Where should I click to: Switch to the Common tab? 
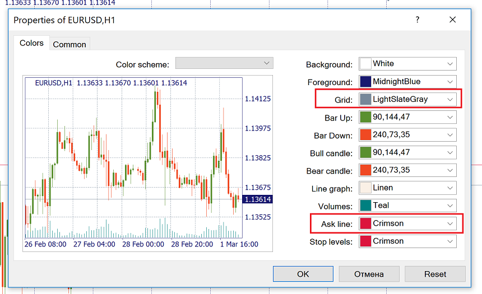[x=69, y=44]
